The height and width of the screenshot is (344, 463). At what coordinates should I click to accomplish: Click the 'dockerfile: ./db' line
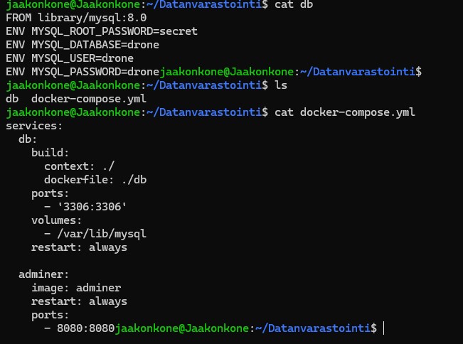tap(95, 180)
